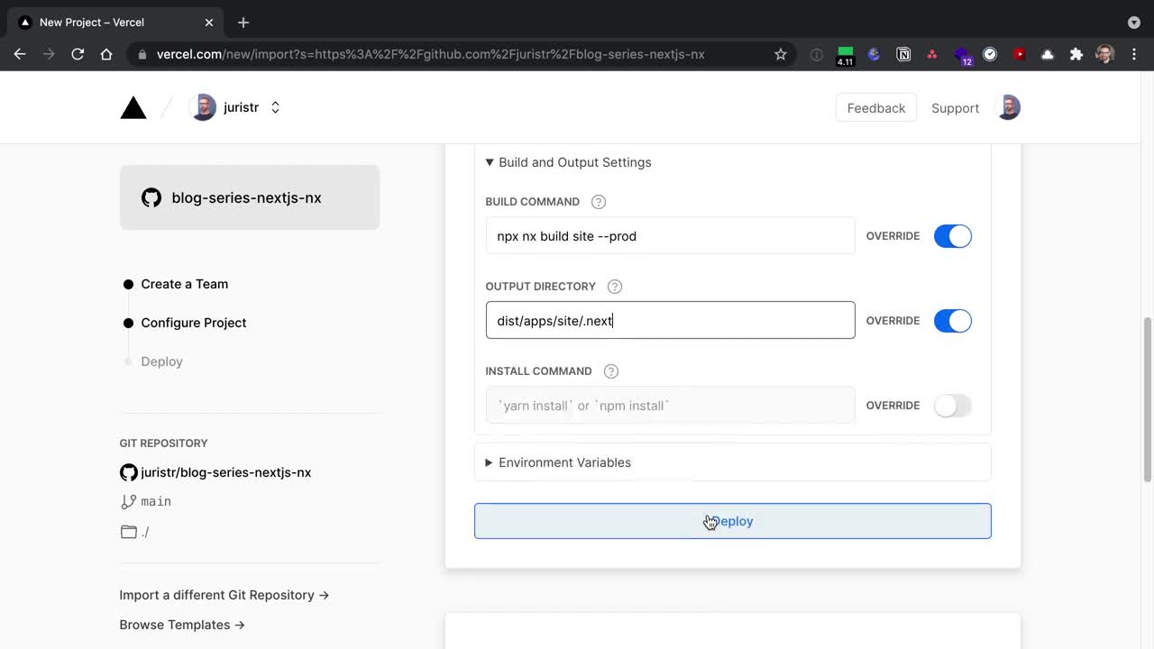Click the main branch icon
Image resolution: width=1154 pixels, height=649 pixels.
pyautogui.click(x=128, y=501)
